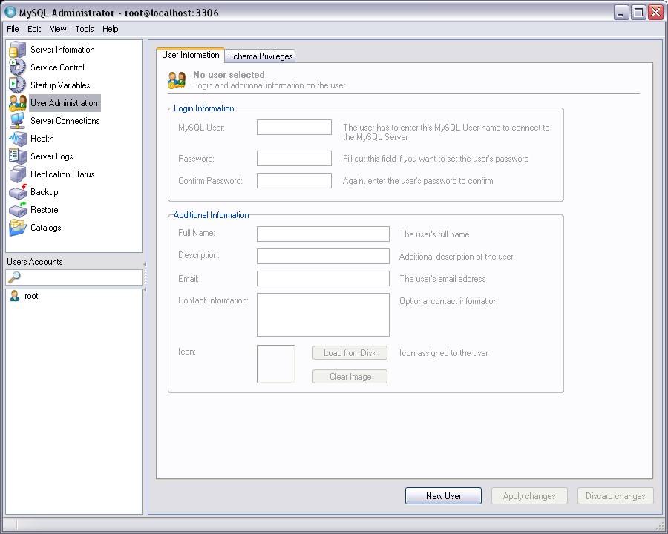Click the Server Connections label

[x=65, y=121]
